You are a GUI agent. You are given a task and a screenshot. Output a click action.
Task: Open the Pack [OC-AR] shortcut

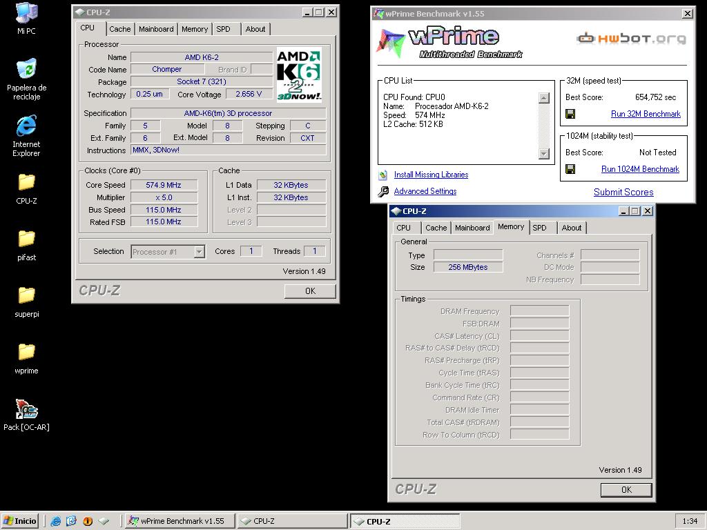[x=26, y=415]
